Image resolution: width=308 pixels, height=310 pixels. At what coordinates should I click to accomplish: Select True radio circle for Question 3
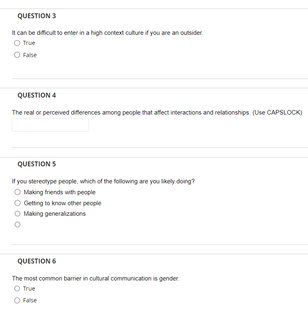pos(17,43)
